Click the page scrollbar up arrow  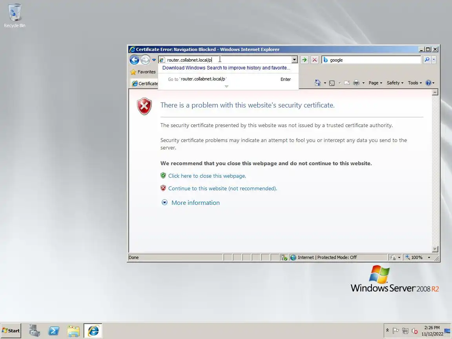[435, 92]
